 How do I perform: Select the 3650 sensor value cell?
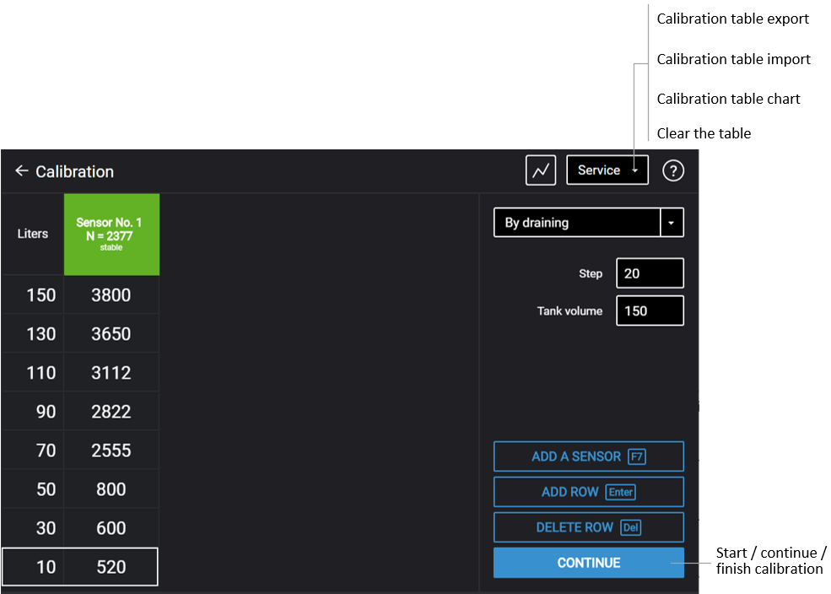111,334
